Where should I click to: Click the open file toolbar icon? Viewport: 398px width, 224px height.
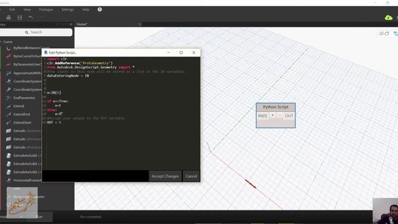pyautogui.click(x=8, y=17)
